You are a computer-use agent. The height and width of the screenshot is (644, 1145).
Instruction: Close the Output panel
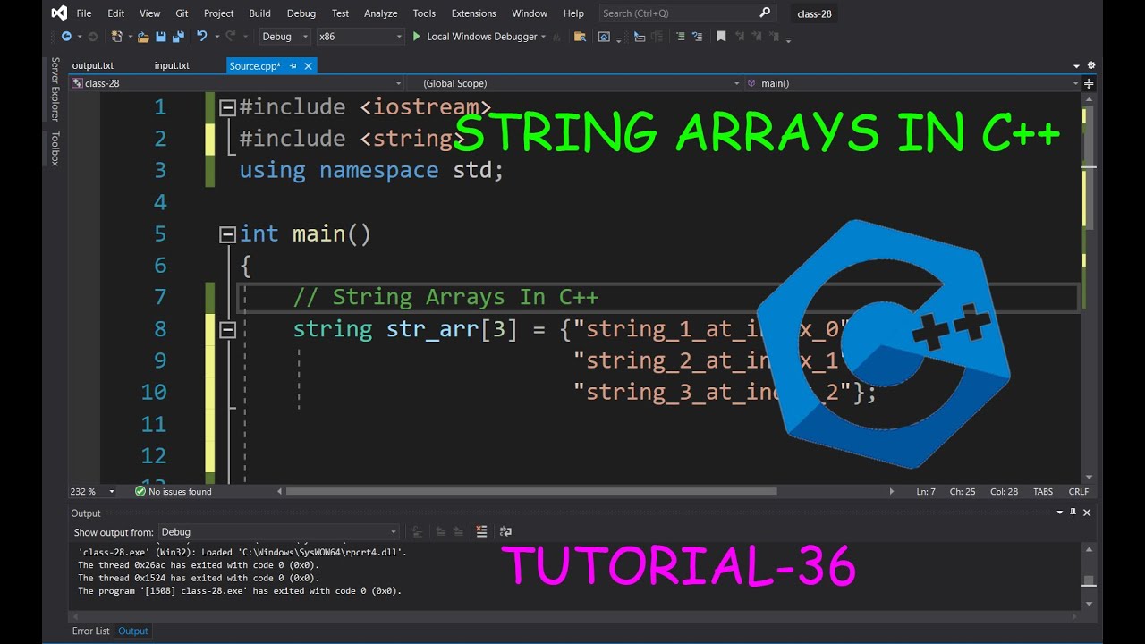1087,513
